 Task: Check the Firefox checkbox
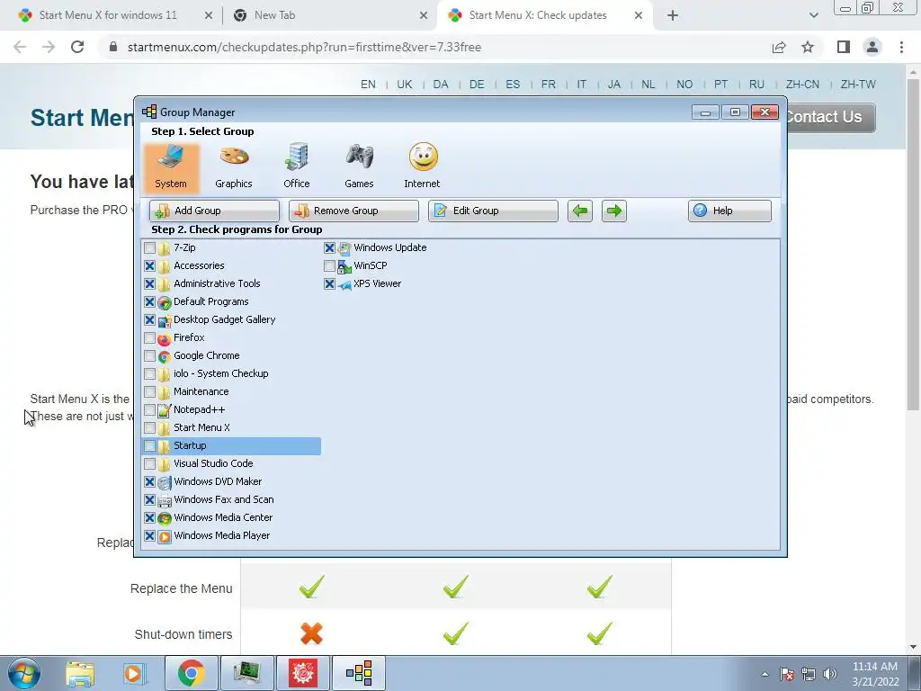point(150,338)
